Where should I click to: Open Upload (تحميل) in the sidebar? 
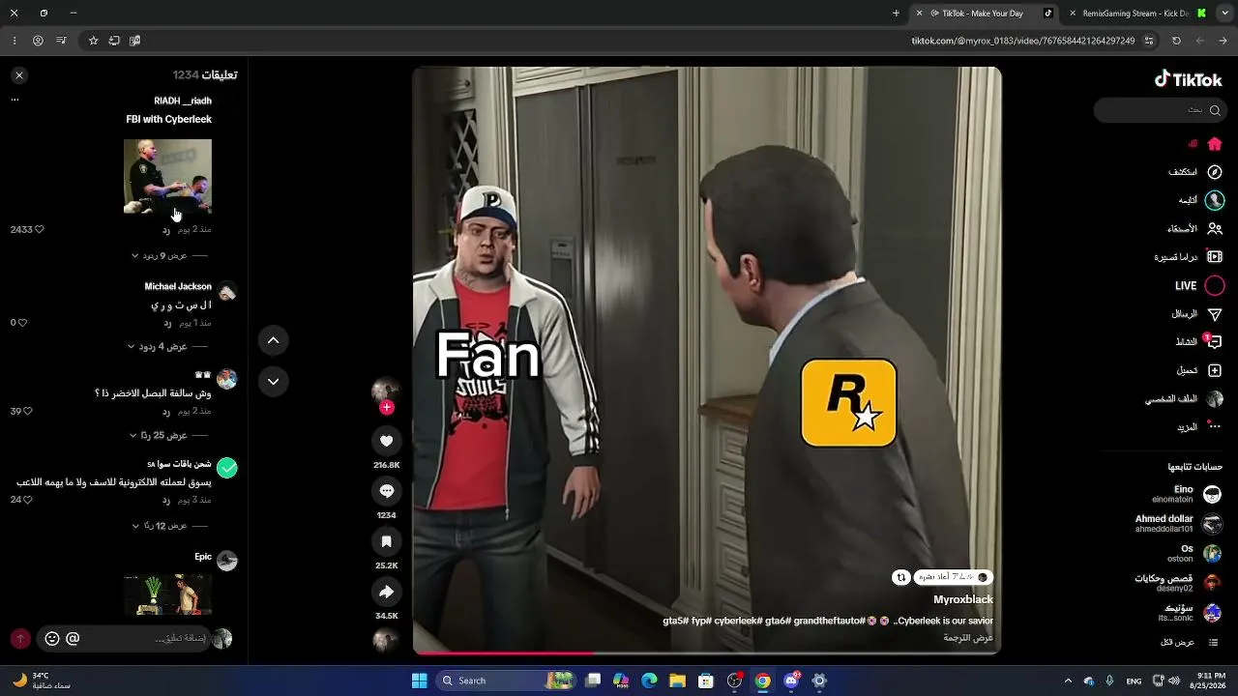tap(1199, 370)
